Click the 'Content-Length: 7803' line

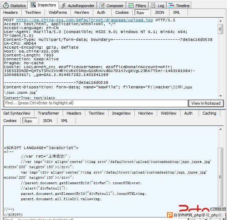(x=29, y=55)
